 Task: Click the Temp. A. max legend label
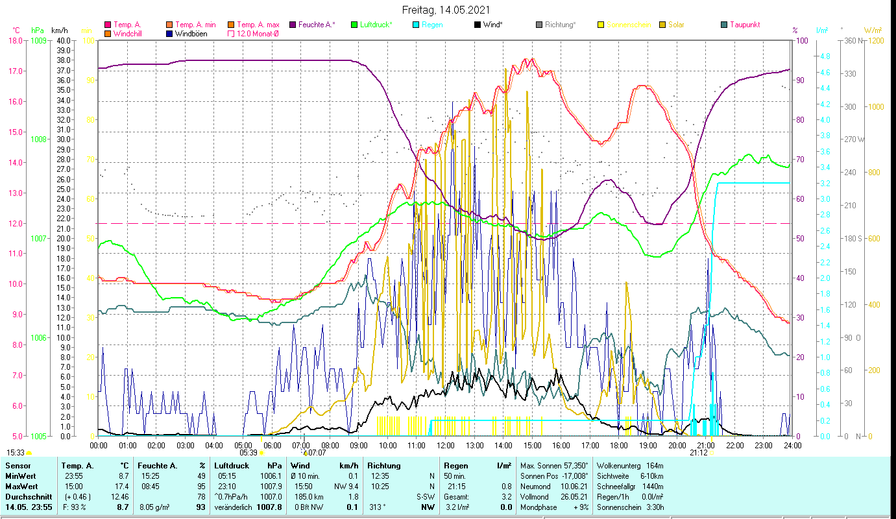click(258, 25)
